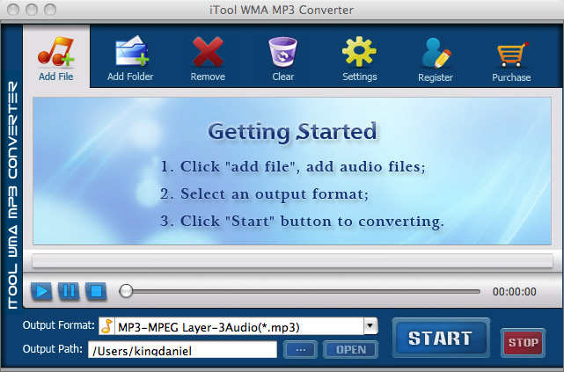Expand the Output Format dropdown arrow
This screenshot has height=372, width=564.
(x=370, y=326)
